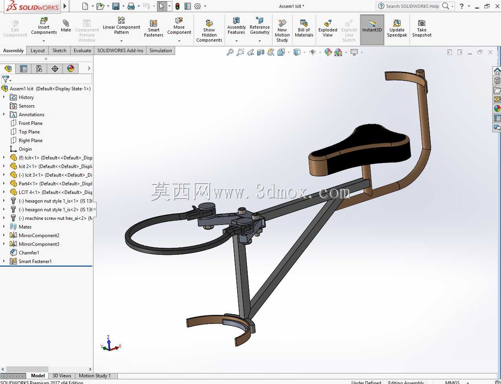Click Show Hidden Components

(209, 30)
